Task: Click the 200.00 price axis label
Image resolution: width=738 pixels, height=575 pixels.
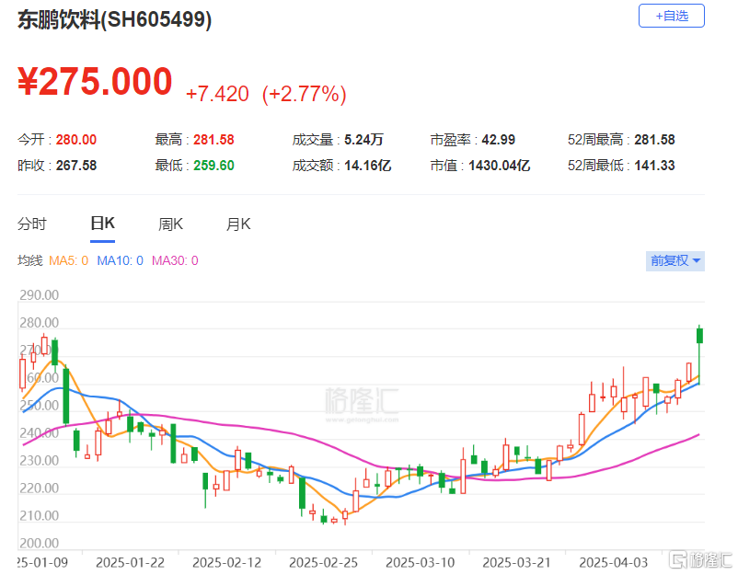Action: [39, 544]
